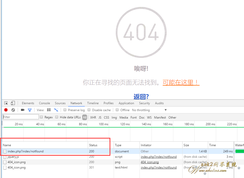Toggle the network filter funnel icon

tap(30, 110)
